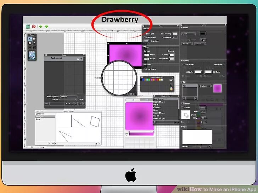The height and width of the screenshot is (193, 258).
Task: Click the stroke color black swatch
Action: tap(203, 34)
